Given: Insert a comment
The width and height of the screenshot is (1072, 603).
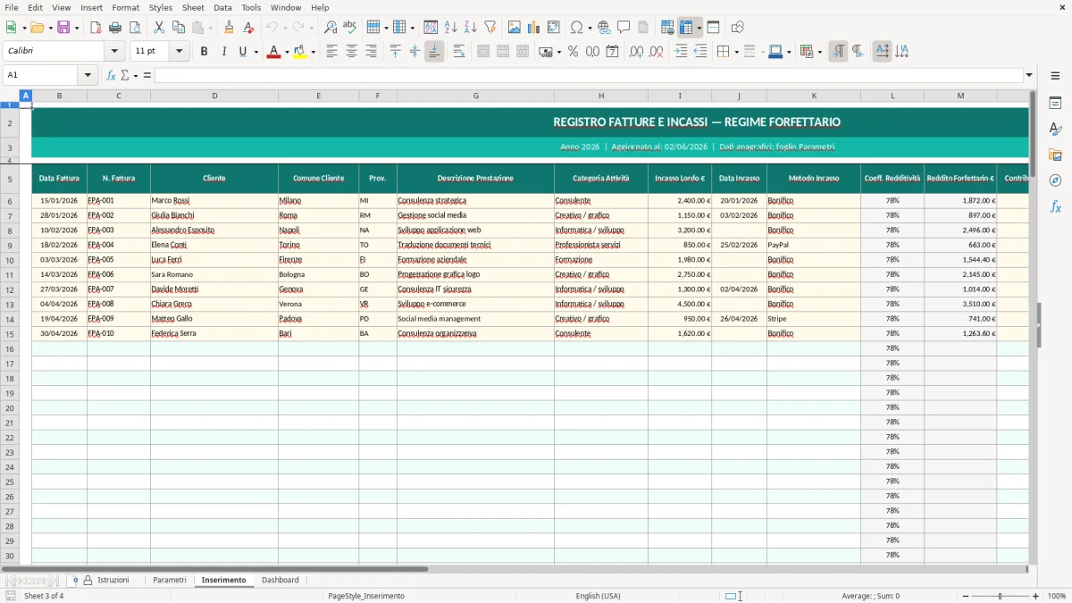Looking at the screenshot, I should pyautogui.click(x=624, y=28).
